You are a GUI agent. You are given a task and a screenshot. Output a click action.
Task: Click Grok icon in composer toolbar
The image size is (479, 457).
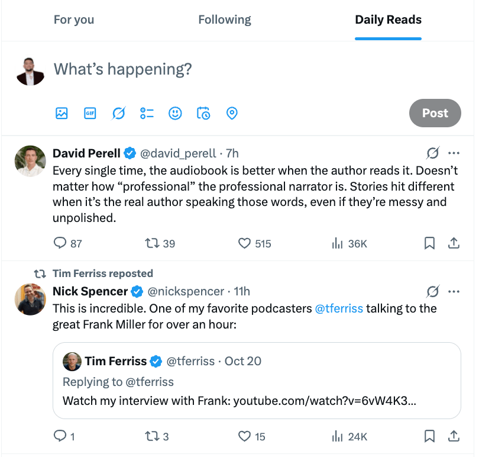click(118, 113)
